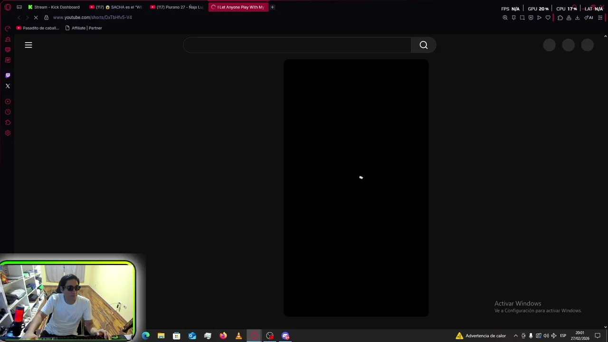Click the pin icon in address bar

513,18
